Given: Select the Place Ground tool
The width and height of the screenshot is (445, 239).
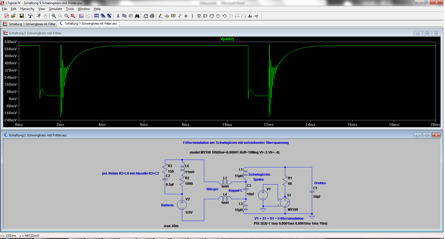Looking at the screenshot, I should 167,16.
